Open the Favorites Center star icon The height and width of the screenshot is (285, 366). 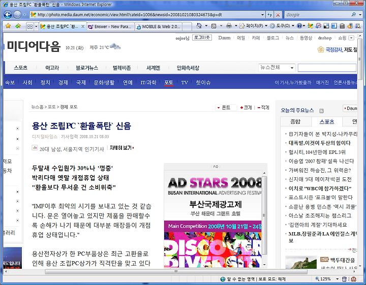(x=8, y=26)
